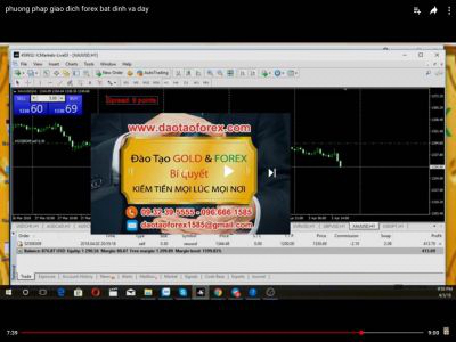Skip to next video button
The width and height of the screenshot is (456, 342).
pos(272,173)
